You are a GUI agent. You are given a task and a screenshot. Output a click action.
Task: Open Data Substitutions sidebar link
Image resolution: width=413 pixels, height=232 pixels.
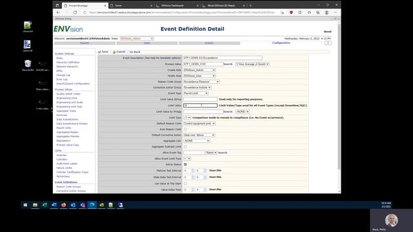click(67, 119)
